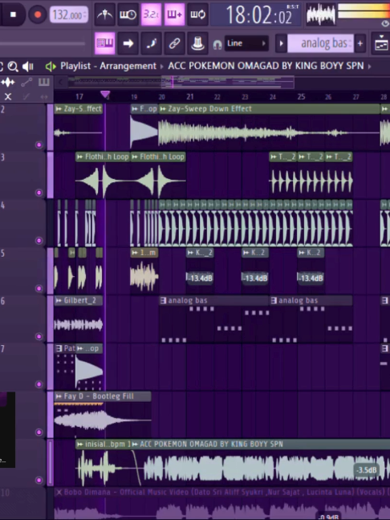Screen dimensions: 390x520
Task: Start recording with the record button
Action: 38,14
